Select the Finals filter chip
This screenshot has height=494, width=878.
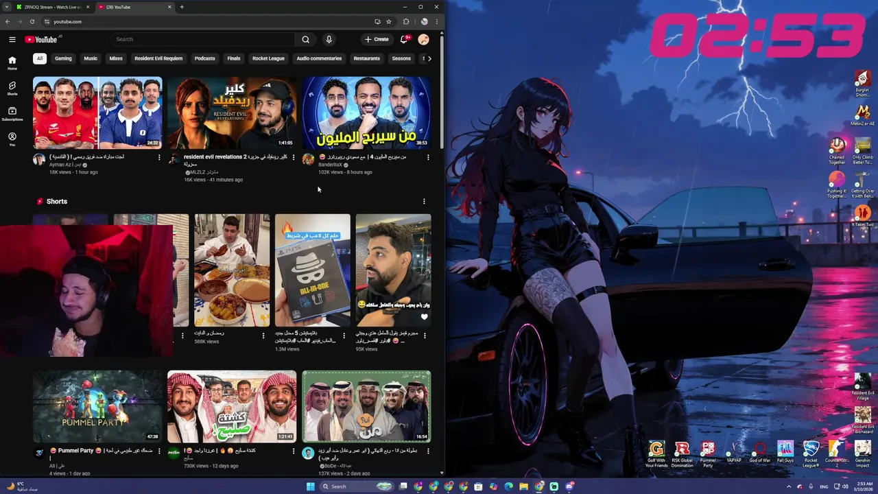234,58
